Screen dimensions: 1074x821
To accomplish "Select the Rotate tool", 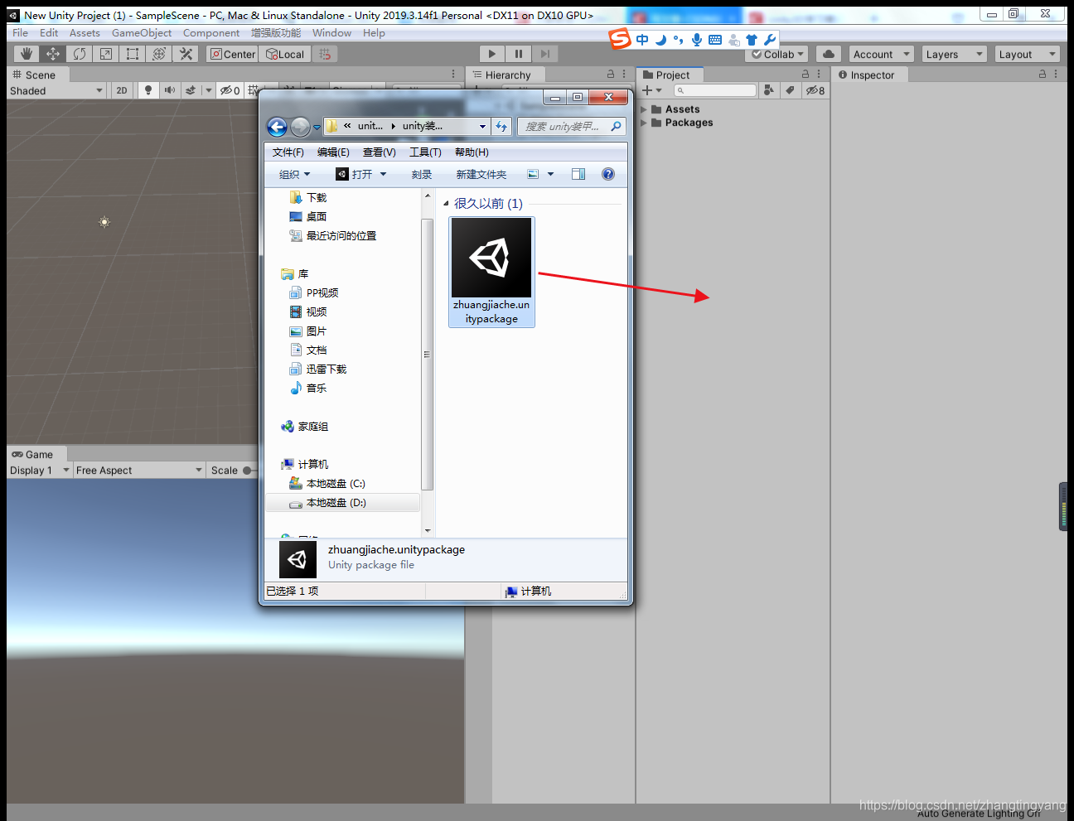I will pyautogui.click(x=80, y=54).
